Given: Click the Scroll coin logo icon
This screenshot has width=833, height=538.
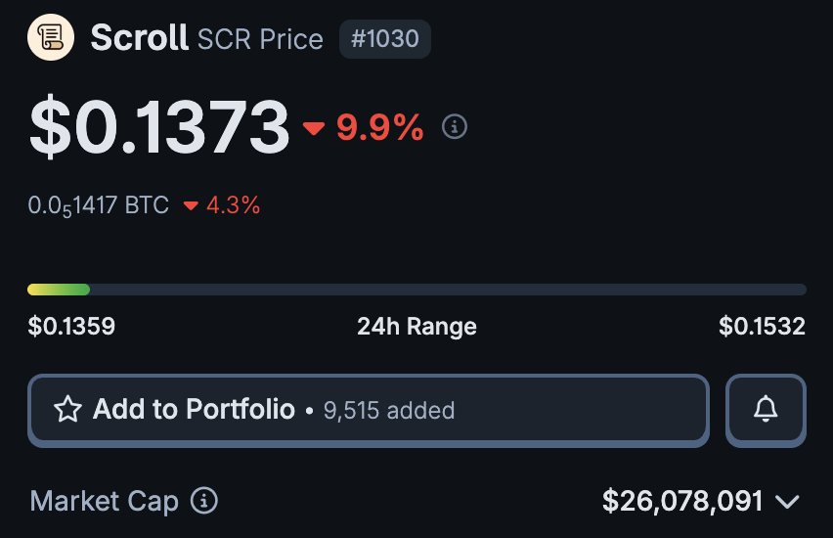Looking at the screenshot, I should point(51,38).
